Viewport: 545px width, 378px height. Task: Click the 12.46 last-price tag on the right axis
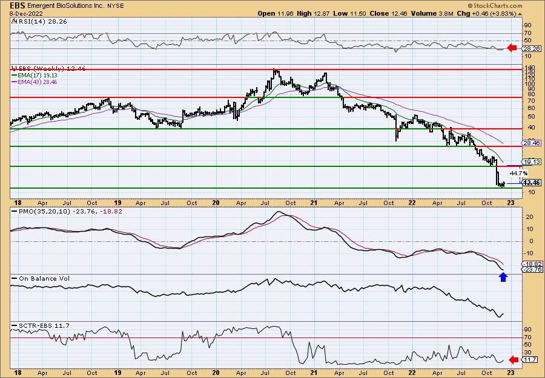point(532,183)
